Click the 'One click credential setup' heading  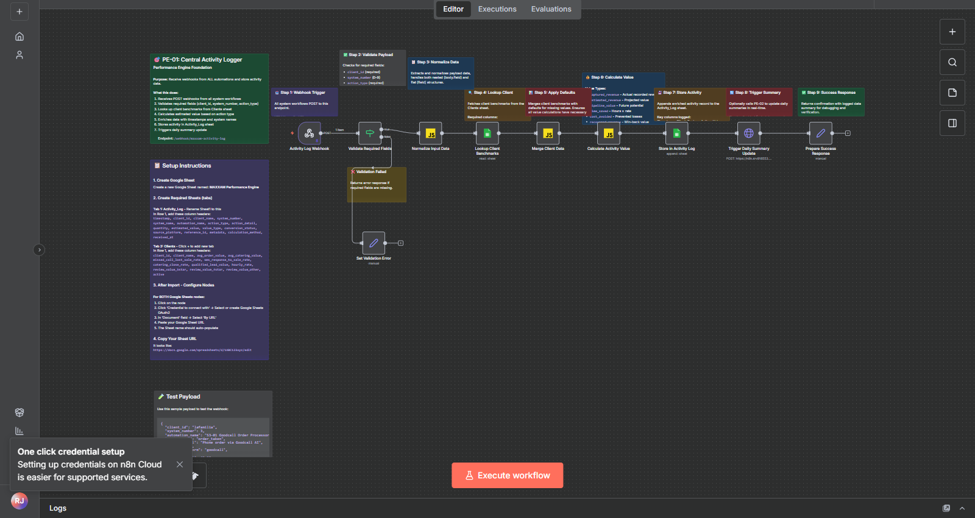(x=71, y=452)
